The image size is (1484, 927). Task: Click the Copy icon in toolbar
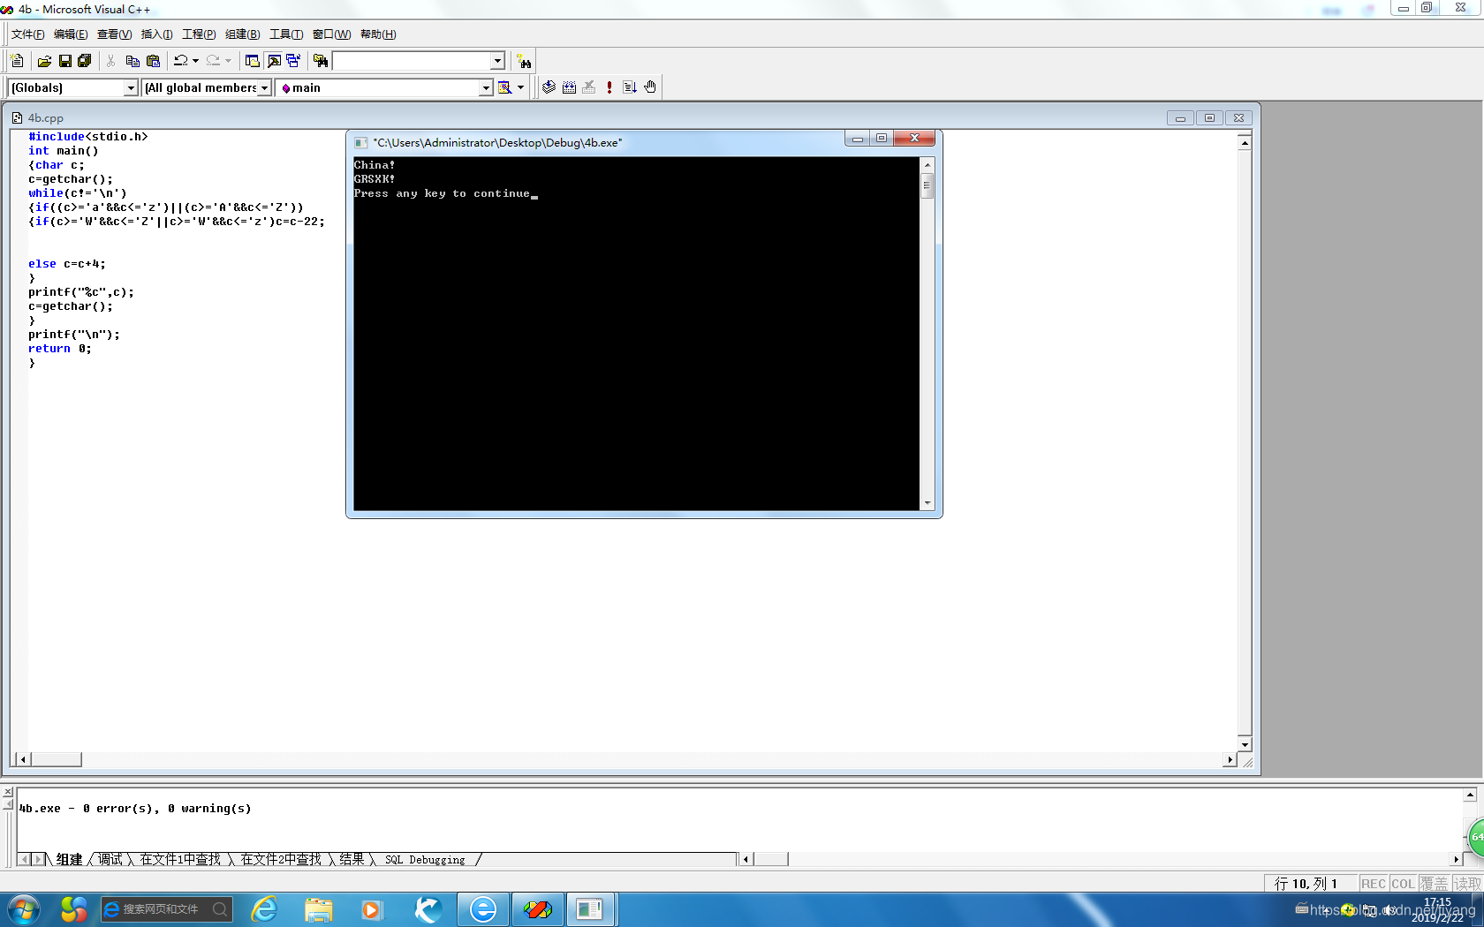132,61
